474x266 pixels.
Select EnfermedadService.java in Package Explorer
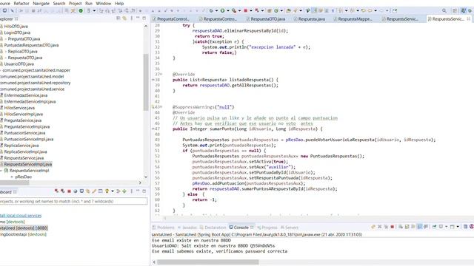[25, 95]
